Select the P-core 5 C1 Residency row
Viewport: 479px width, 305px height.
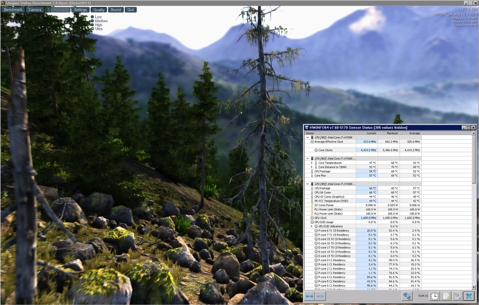tap(363, 281)
